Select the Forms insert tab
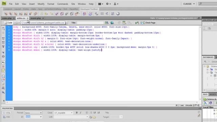The width and height of the screenshot is (217, 122). pos(26,9)
